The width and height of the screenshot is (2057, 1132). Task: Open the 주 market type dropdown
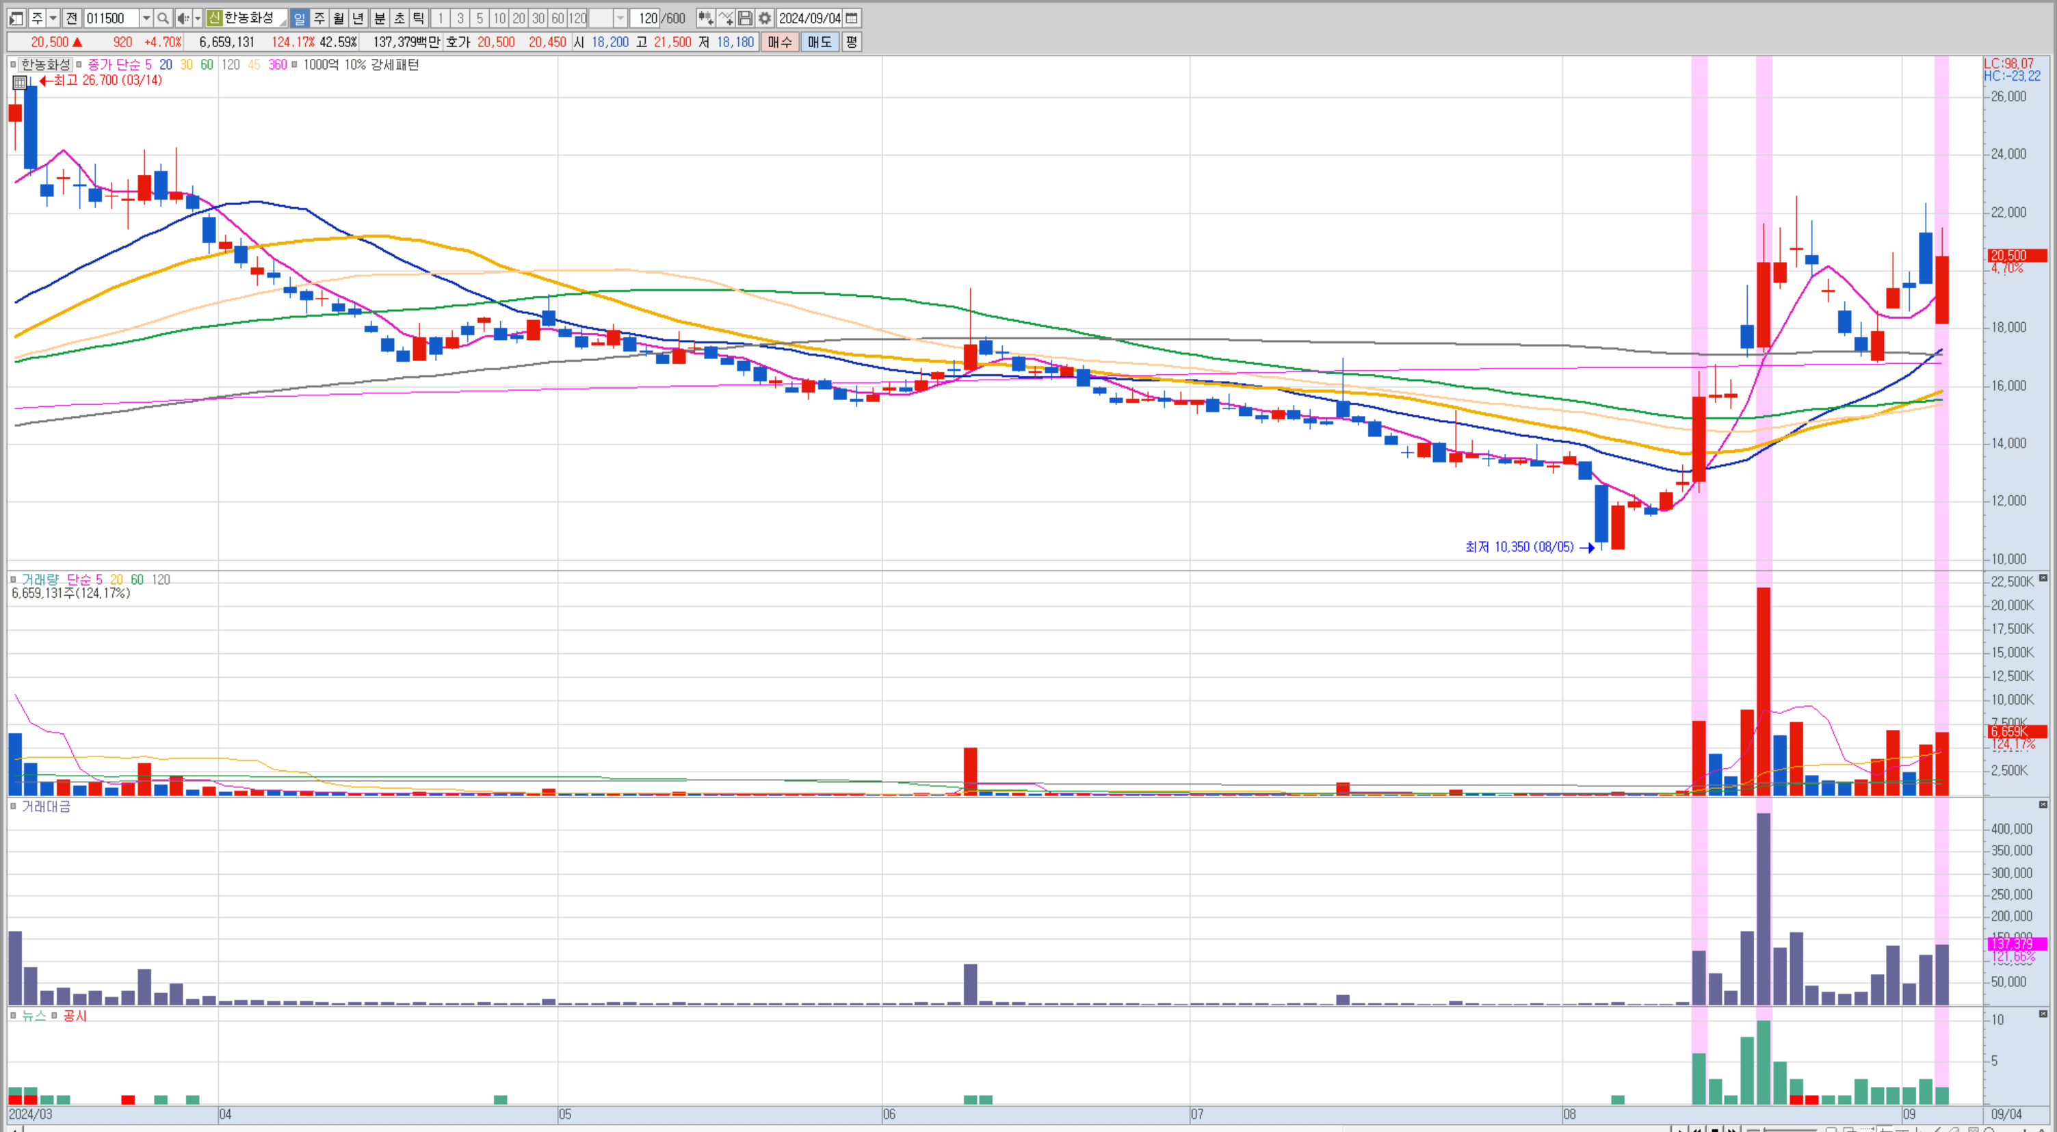(53, 18)
